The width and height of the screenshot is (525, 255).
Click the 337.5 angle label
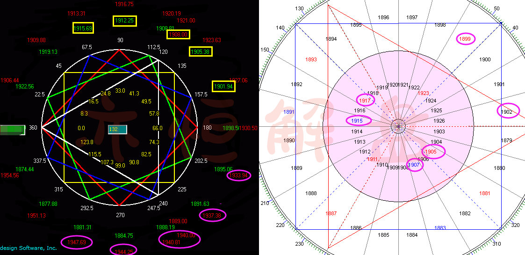click(x=40, y=161)
